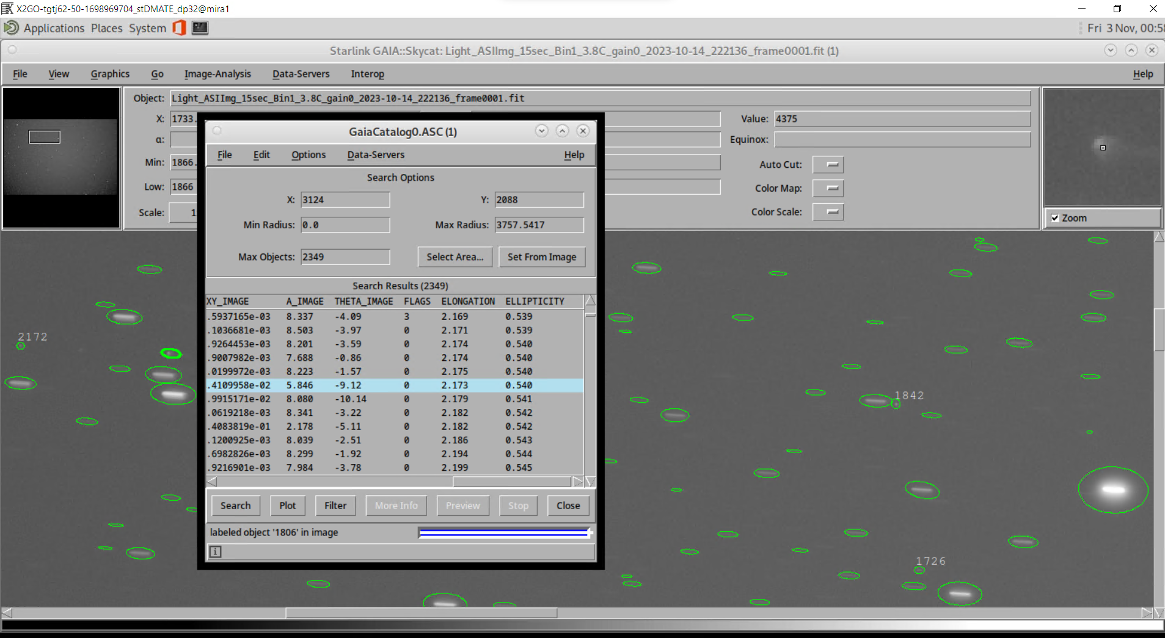The image size is (1165, 638).
Task: Open the Image-Analysis menu
Action: point(217,74)
